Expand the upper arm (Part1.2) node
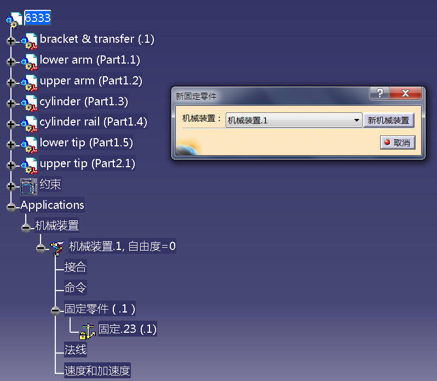 coord(11,83)
